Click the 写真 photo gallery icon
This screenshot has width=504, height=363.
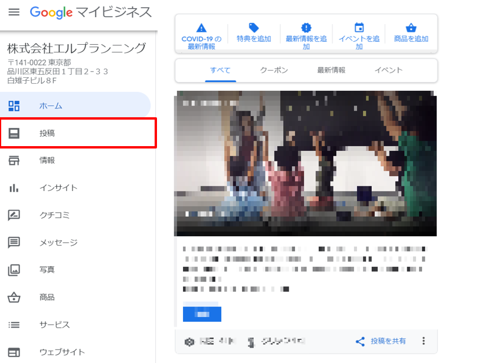point(14,270)
